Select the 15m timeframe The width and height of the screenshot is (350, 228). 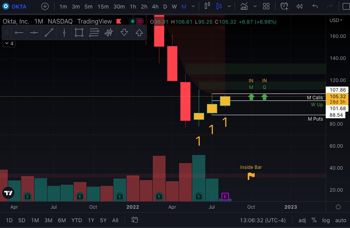click(x=103, y=7)
